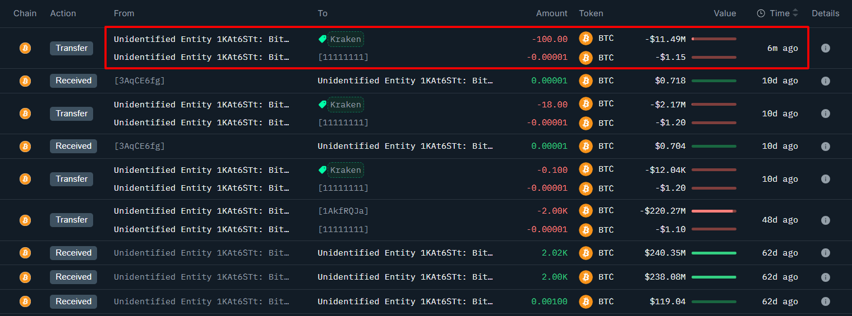852x316 pixels.
Task: Sort transactions using the Time column arrows
Action: pyautogui.click(x=795, y=13)
